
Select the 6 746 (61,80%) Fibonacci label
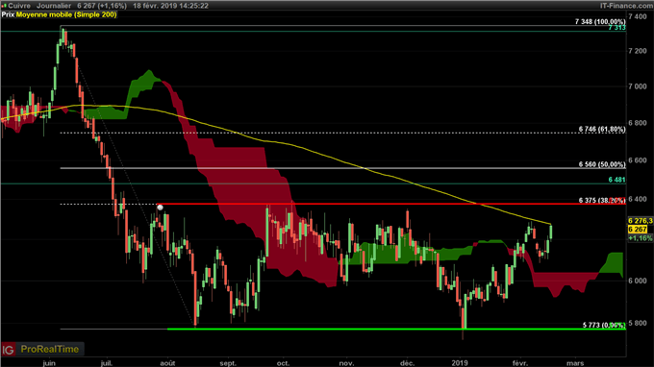pyautogui.click(x=602, y=130)
